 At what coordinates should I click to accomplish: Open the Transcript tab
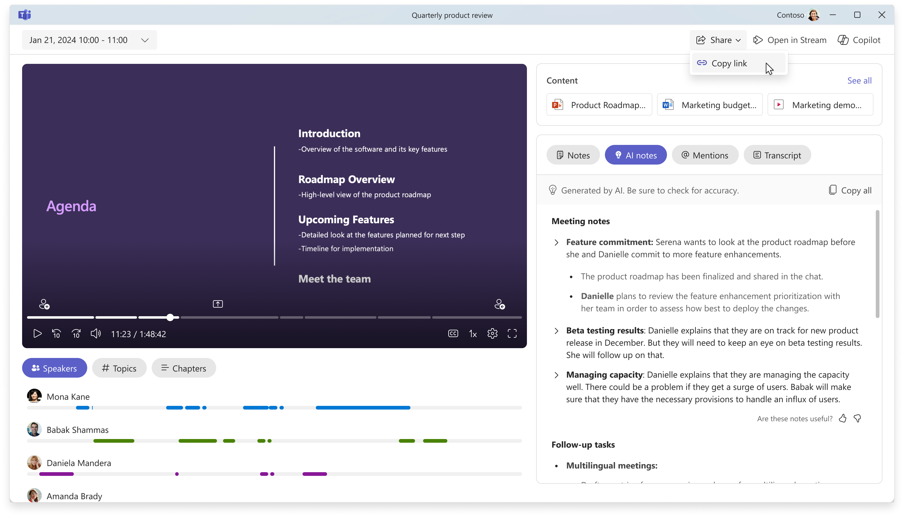coord(777,155)
